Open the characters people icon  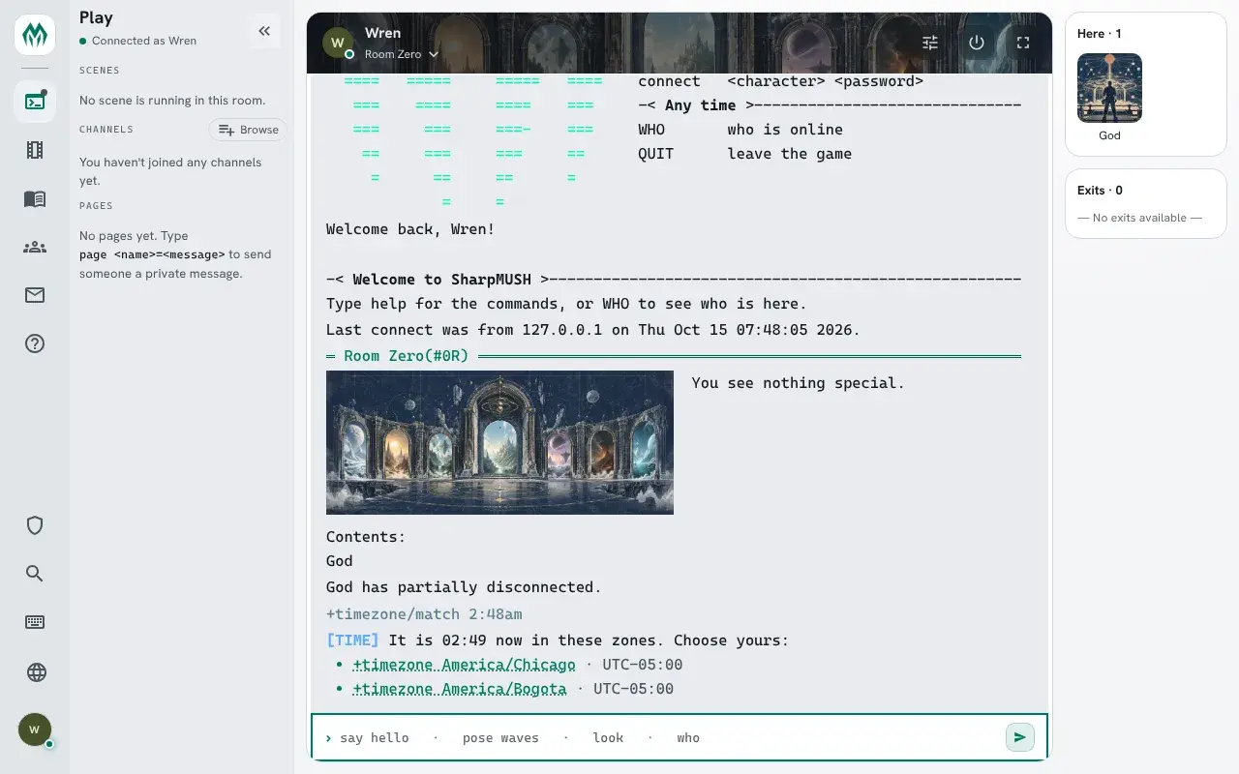[35, 247]
